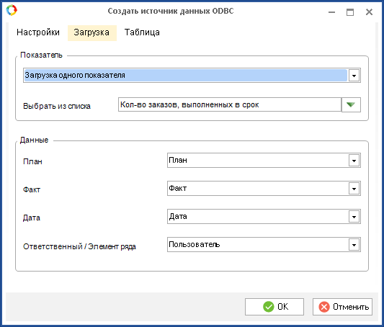Viewport: 384px width, 327px height.
Task: Click the green triangle indicator picker icon
Action: click(x=351, y=104)
